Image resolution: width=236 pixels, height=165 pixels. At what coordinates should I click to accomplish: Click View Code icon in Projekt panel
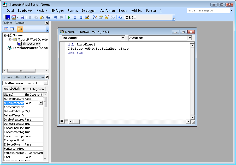pos(6,29)
